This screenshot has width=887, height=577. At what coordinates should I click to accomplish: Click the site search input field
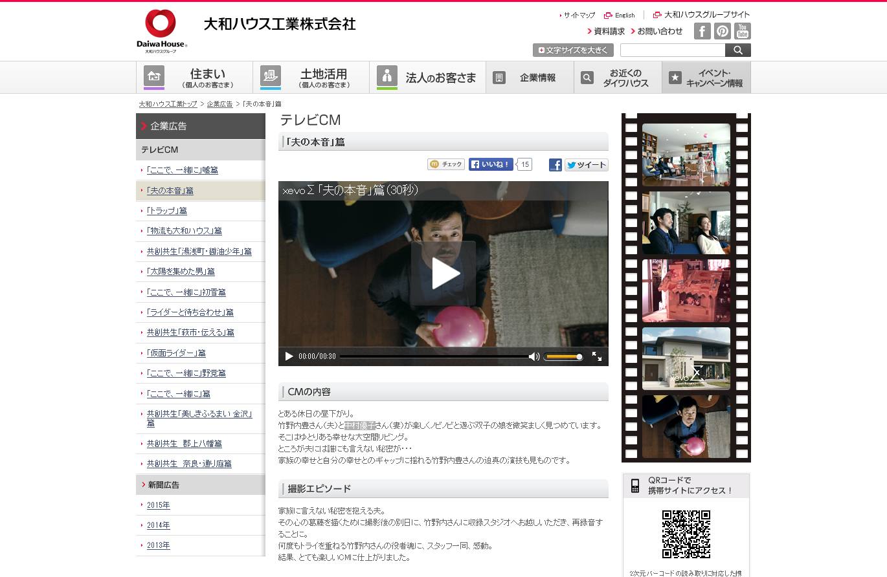[673, 50]
